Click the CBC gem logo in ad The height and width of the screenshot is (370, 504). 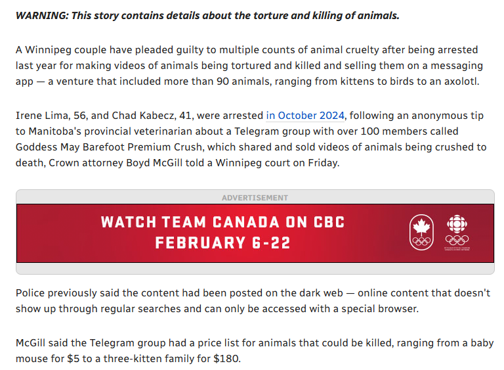[457, 225]
